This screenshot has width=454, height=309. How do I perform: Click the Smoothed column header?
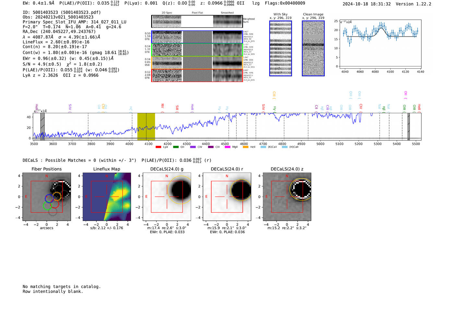pos(227,13)
